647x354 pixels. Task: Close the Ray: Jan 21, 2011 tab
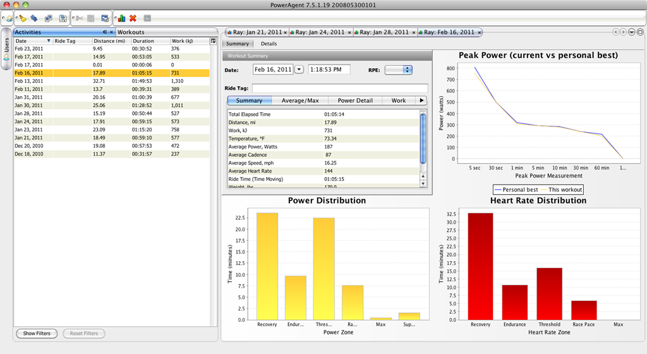click(x=285, y=33)
